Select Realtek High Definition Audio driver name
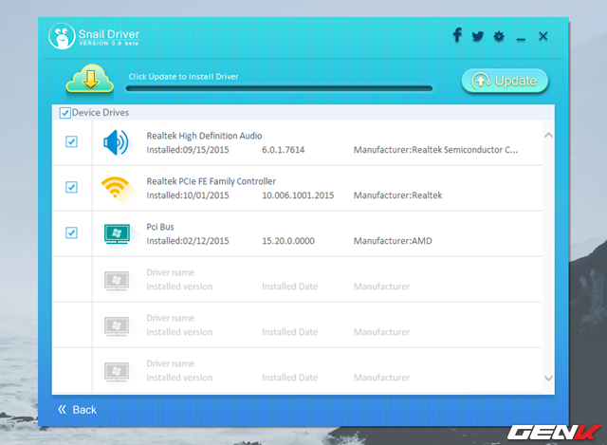The image size is (607, 445). click(204, 136)
